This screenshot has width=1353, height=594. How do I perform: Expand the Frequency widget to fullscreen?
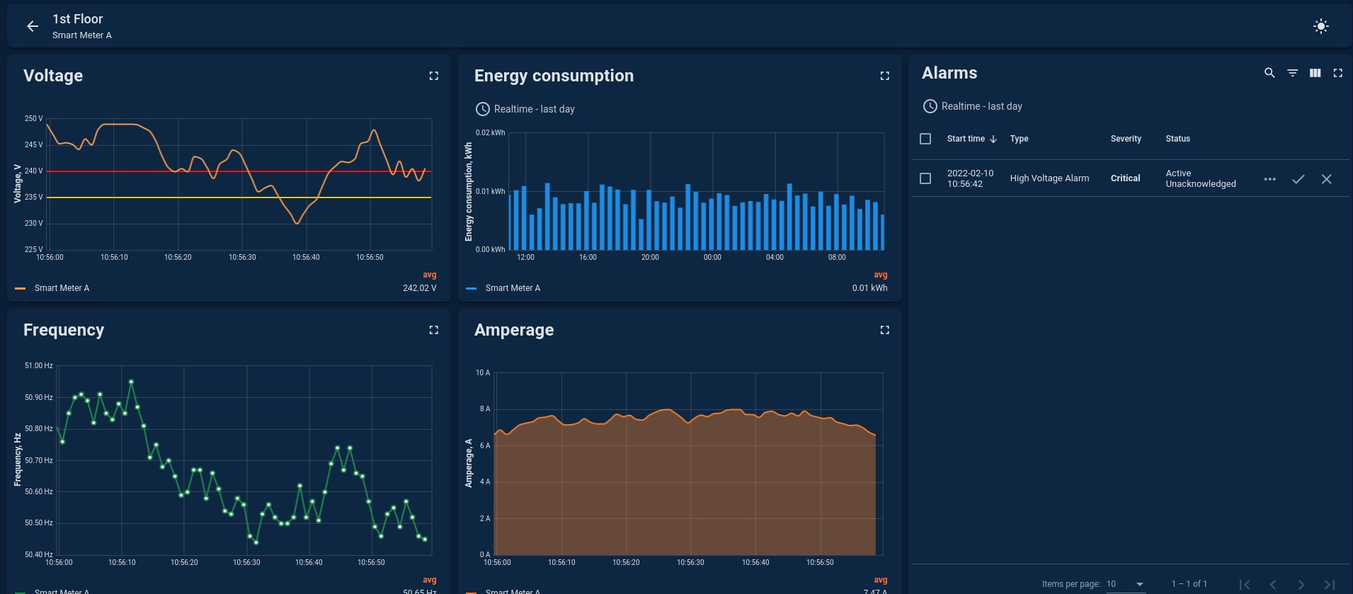coord(433,330)
